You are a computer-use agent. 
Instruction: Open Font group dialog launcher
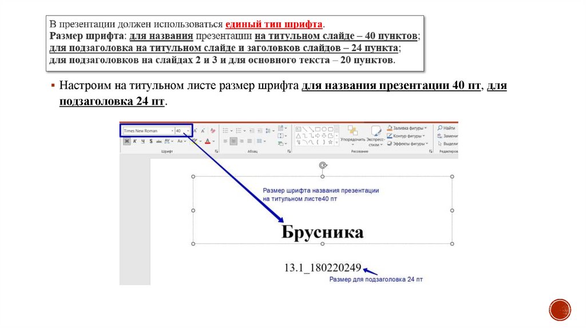click(216, 151)
